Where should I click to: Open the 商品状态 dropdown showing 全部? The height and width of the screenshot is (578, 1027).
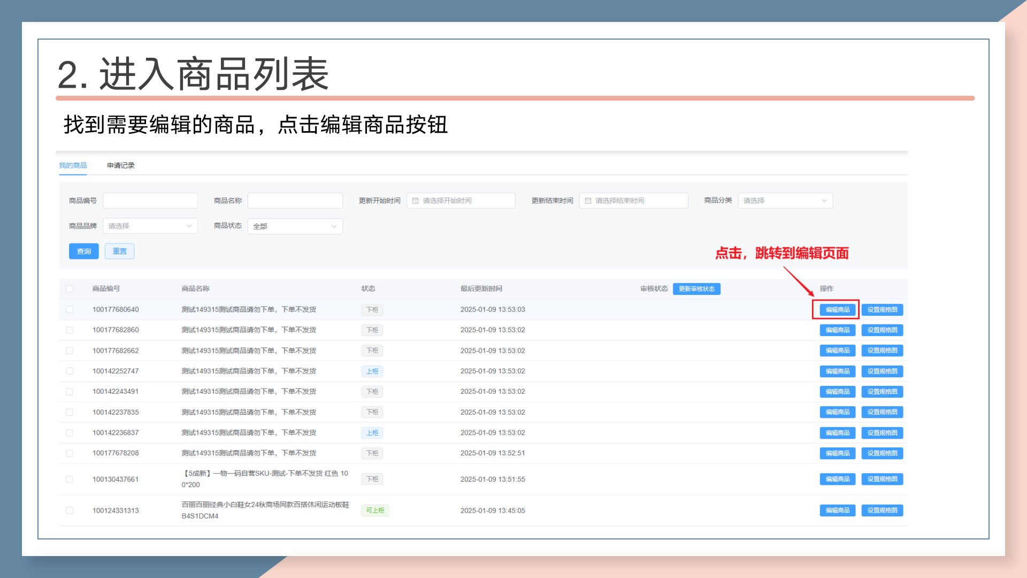tap(295, 226)
